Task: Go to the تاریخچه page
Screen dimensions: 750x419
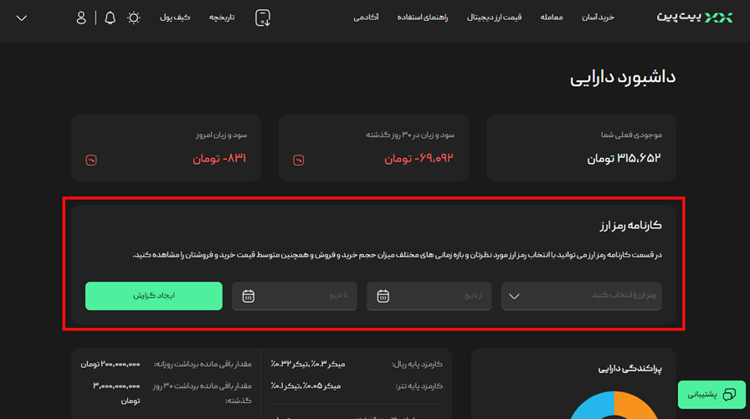Action: point(222,18)
